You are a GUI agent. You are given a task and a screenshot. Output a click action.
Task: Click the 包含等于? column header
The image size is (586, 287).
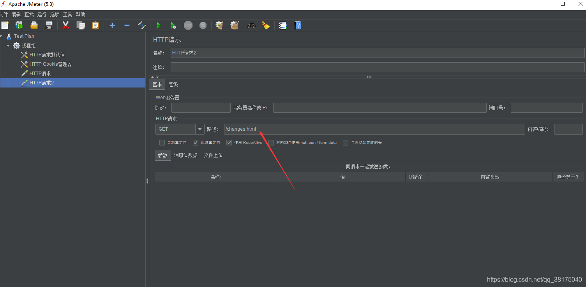[568, 177]
